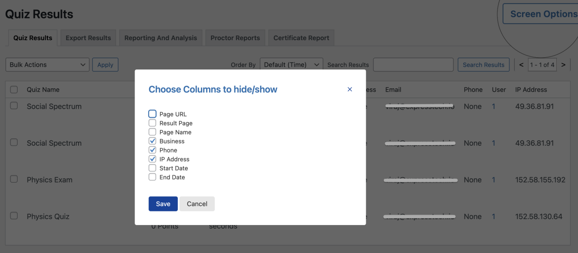Click the Save button in dialog
Viewport: 578px width, 253px height.
163,204
